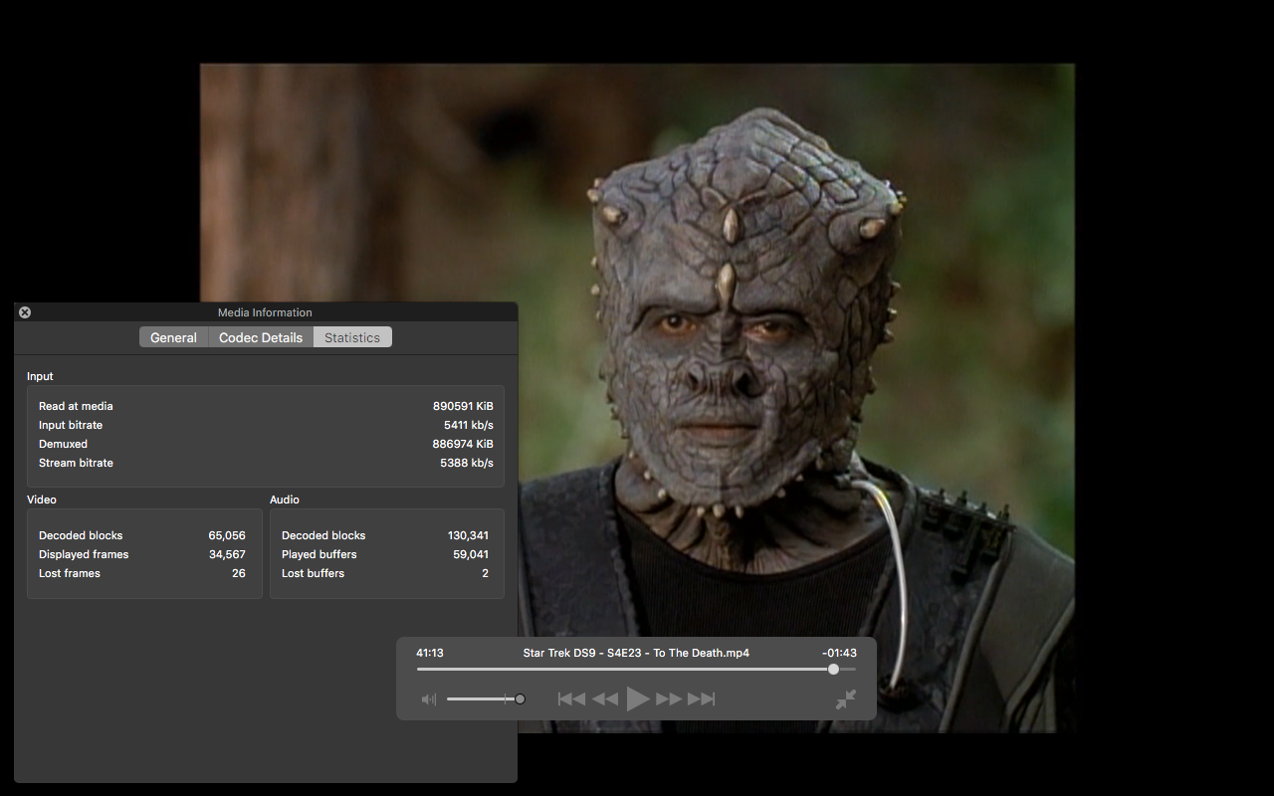Click the Input section heading
1274x796 pixels.
coord(40,376)
